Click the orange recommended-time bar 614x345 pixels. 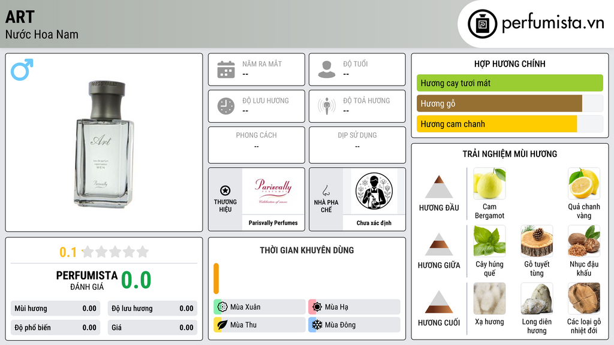point(216,279)
